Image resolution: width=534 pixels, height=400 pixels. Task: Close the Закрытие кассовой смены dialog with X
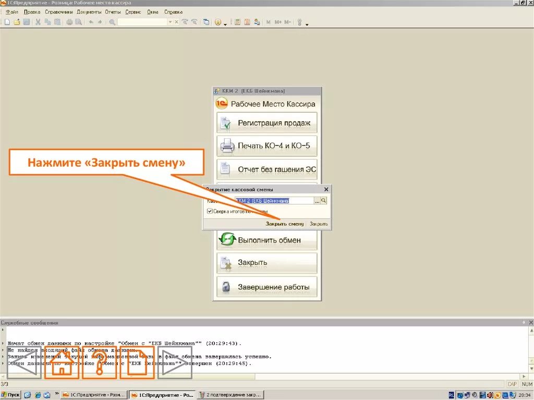point(326,189)
